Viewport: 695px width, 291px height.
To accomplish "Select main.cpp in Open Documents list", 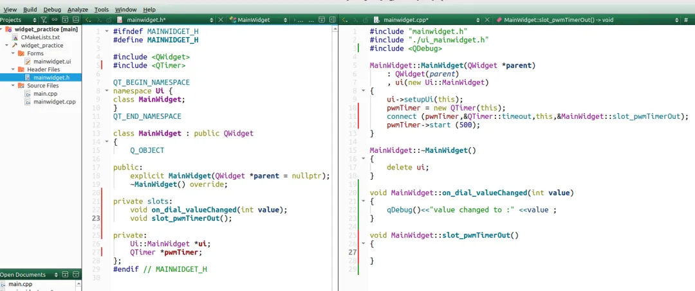I will (x=21, y=284).
